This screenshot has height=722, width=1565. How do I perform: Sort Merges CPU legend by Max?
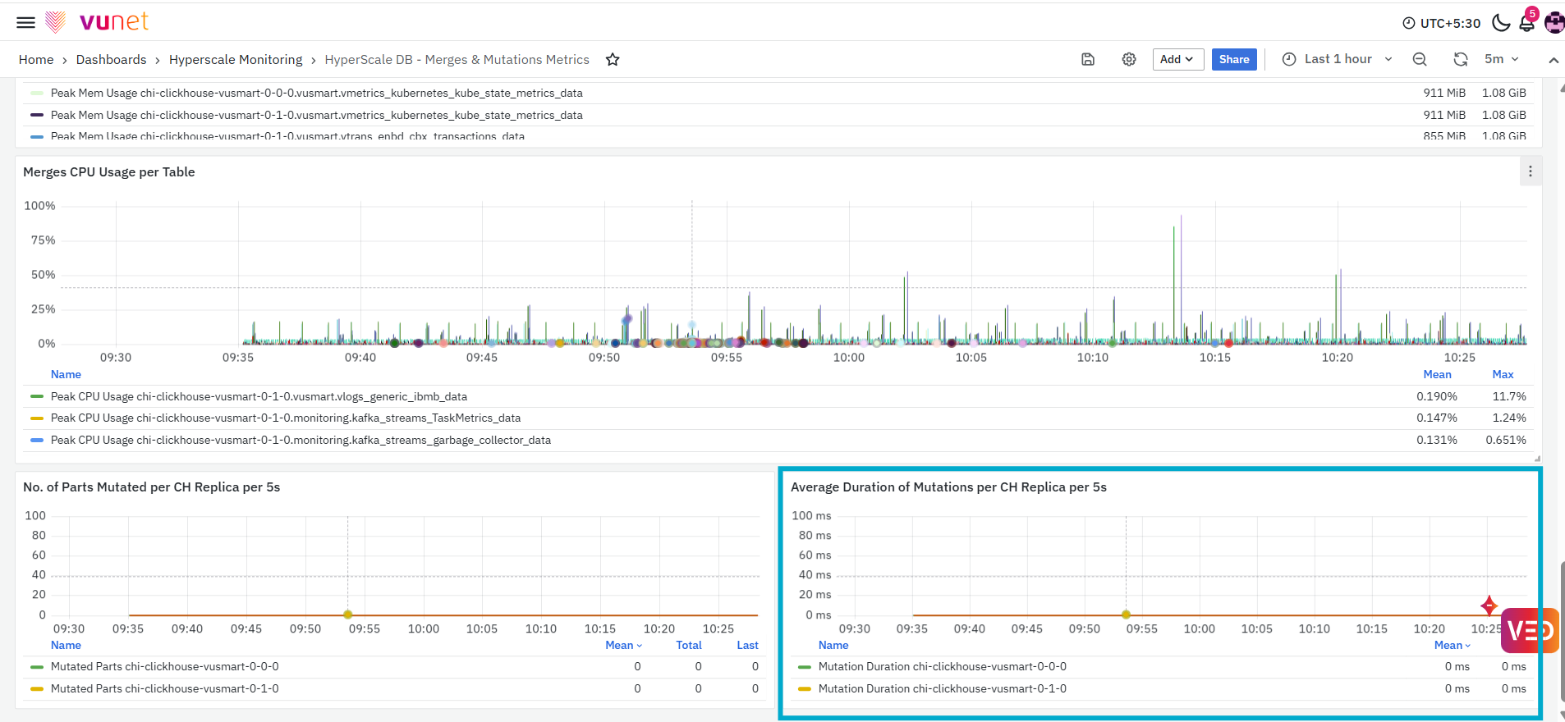tap(1503, 374)
